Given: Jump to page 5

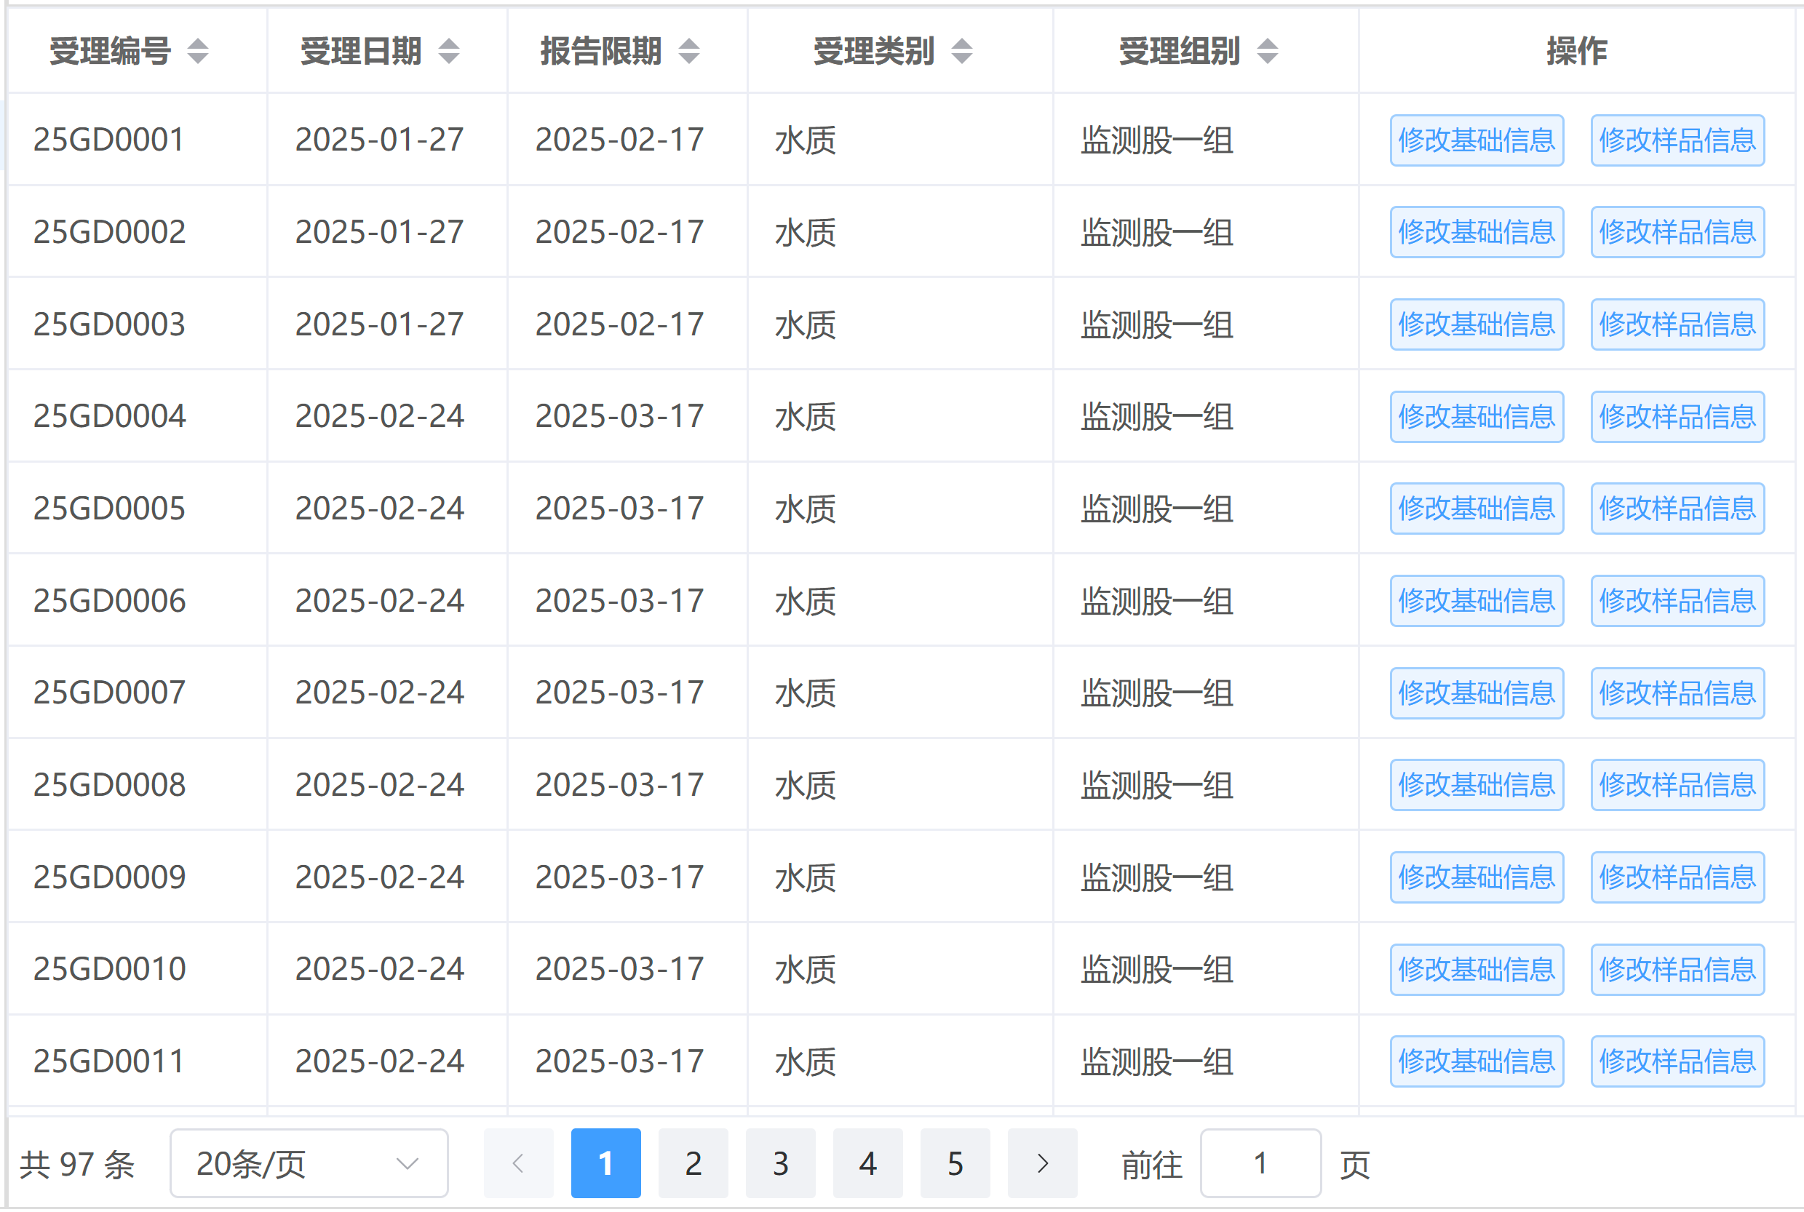Looking at the screenshot, I should click(x=955, y=1163).
